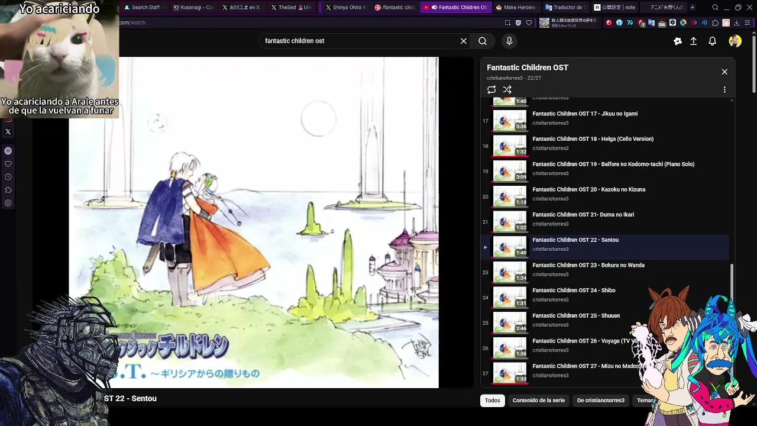Click the video player frame

254,222
